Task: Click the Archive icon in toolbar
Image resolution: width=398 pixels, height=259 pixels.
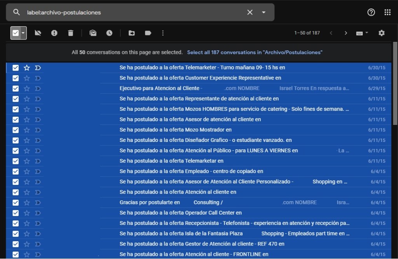Action: (x=38, y=33)
